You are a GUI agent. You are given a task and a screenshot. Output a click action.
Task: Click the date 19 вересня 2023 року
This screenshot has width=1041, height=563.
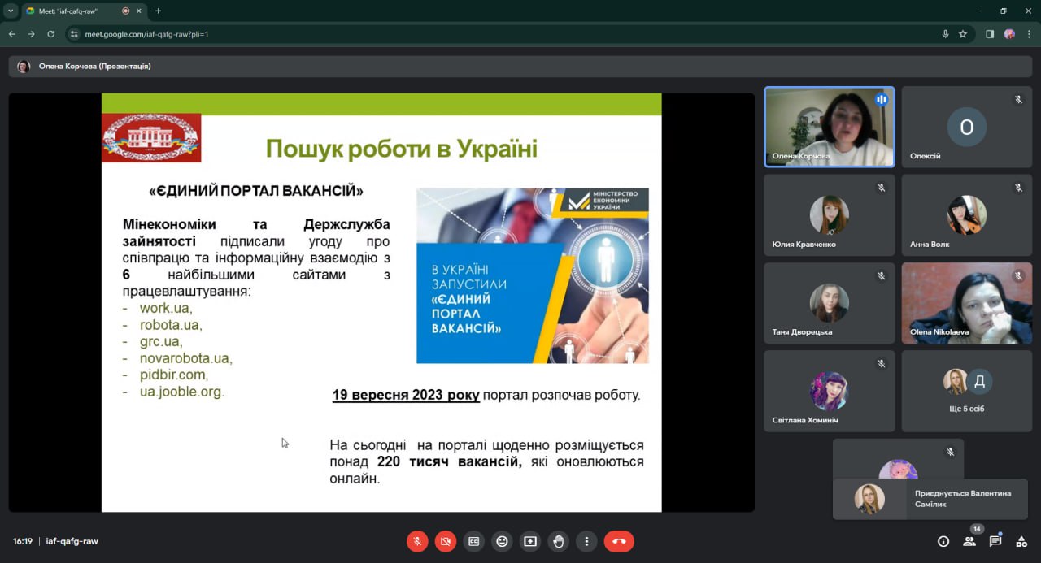(x=406, y=396)
